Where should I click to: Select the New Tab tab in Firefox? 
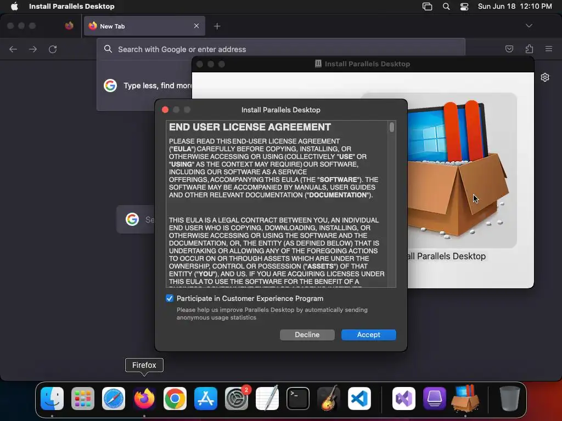click(144, 26)
